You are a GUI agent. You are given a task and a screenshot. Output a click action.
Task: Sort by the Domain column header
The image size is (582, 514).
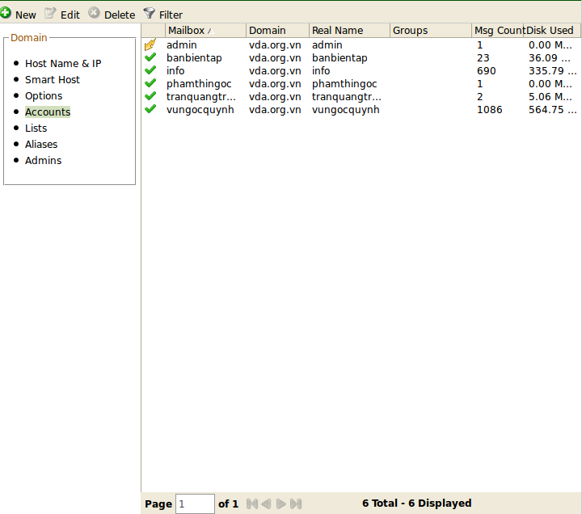pos(277,31)
